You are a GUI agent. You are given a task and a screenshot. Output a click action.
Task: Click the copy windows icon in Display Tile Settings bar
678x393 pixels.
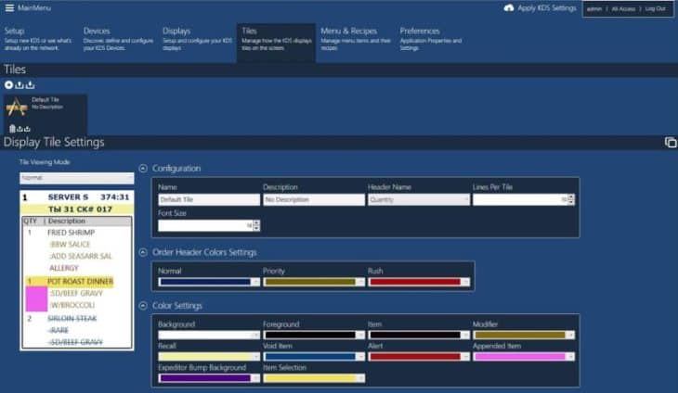click(x=670, y=142)
